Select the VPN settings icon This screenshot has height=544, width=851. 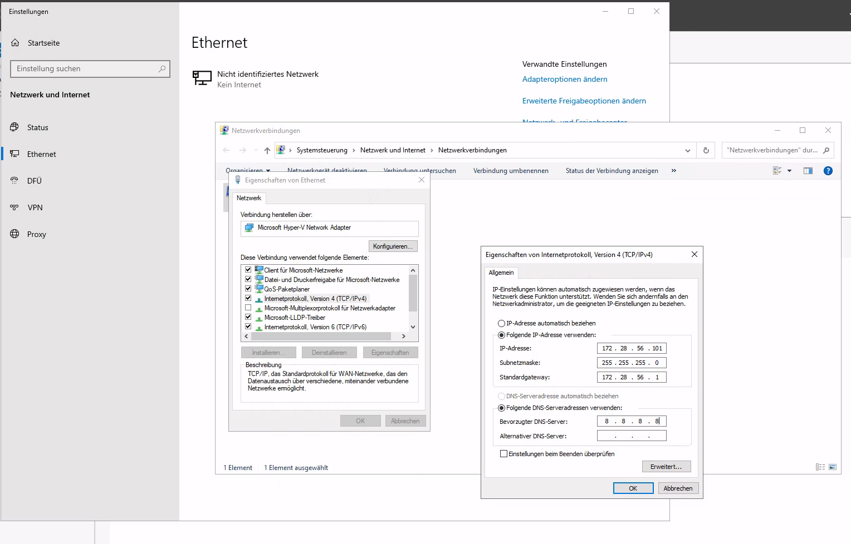pyautogui.click(x=15, y=207)
